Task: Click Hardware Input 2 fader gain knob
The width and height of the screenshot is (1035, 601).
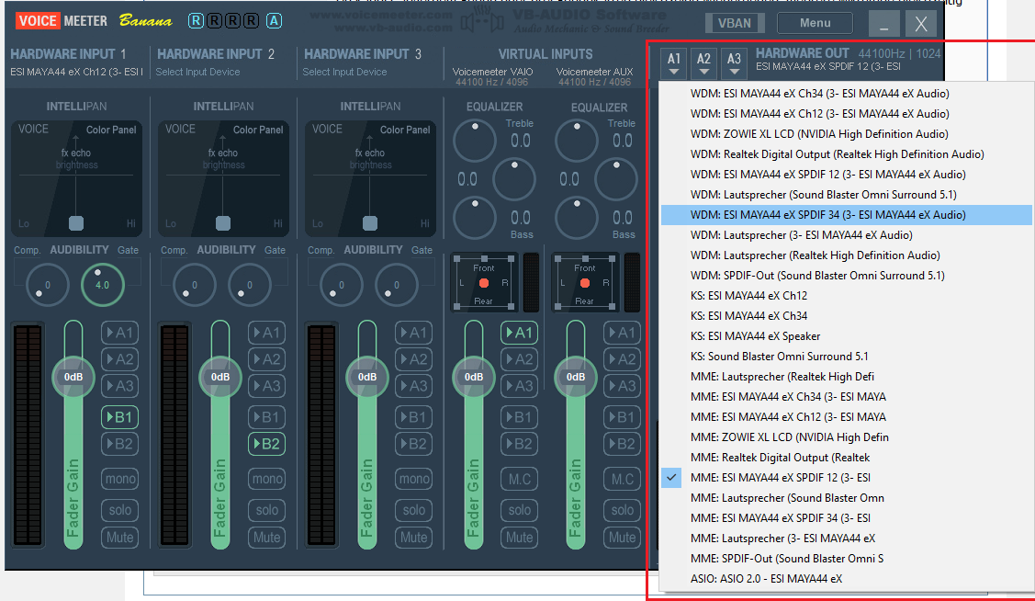Action: point(219,377)
